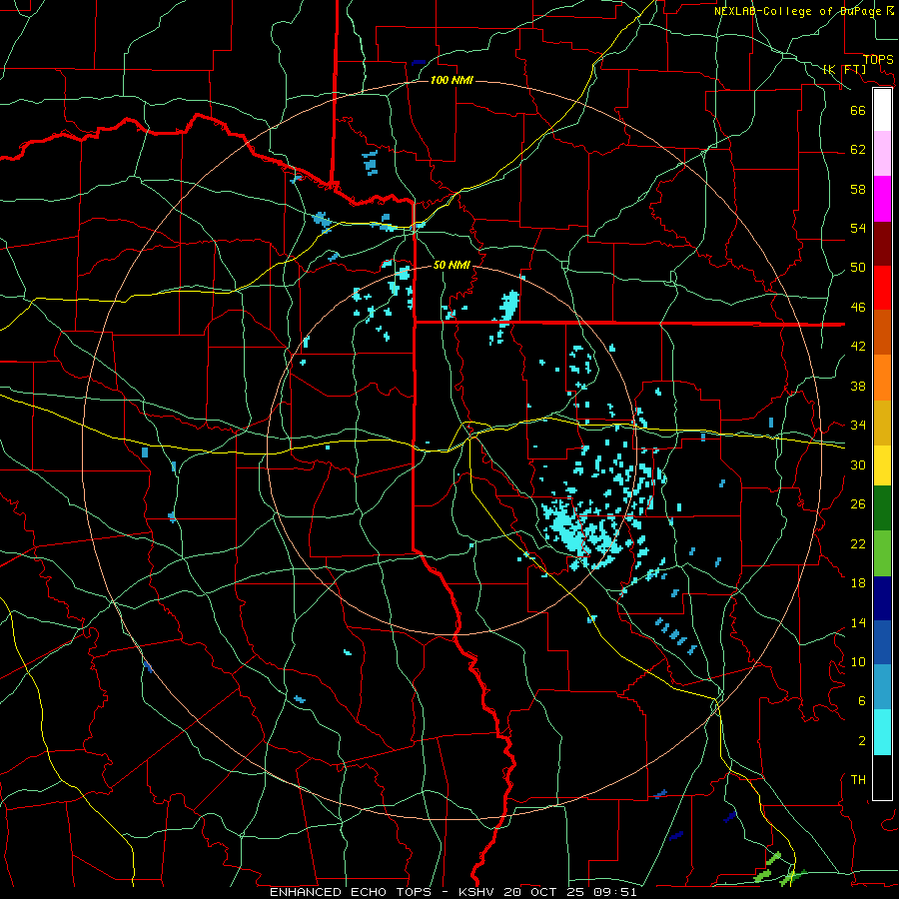The image size is (899, 899).
Task: Click the gold swatch between 38 and 34
Action: (882, 423)
